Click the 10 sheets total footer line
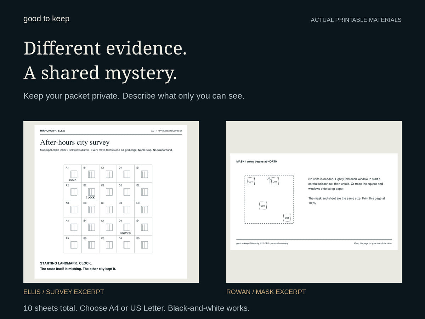The image size is (425, 319). click(136, 308)
